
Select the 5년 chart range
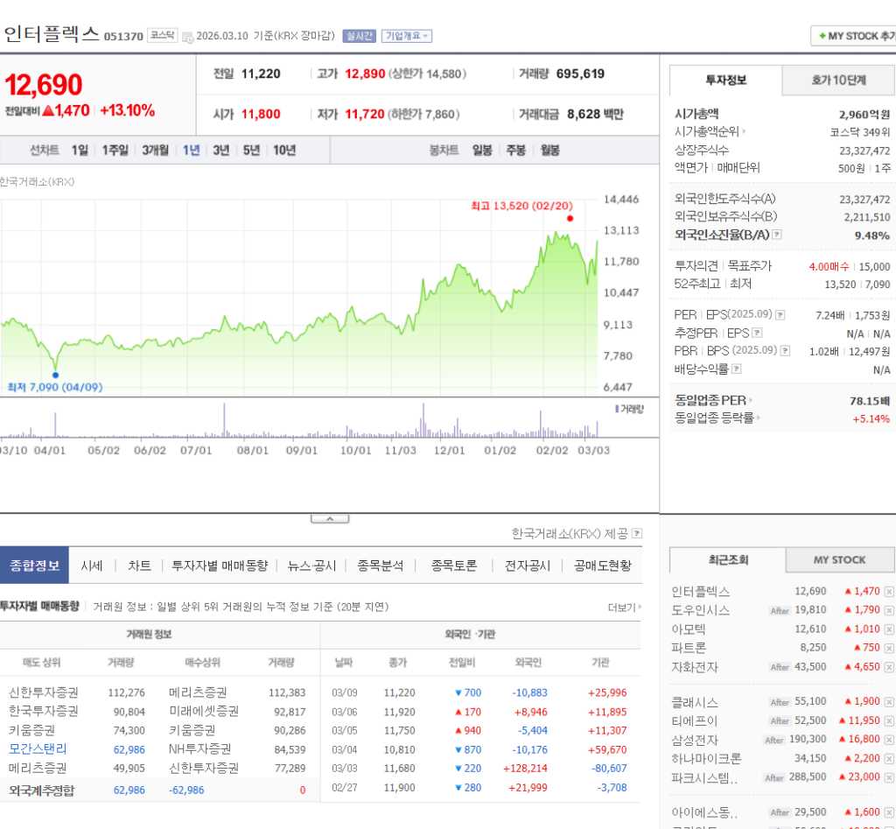[251, 150]
